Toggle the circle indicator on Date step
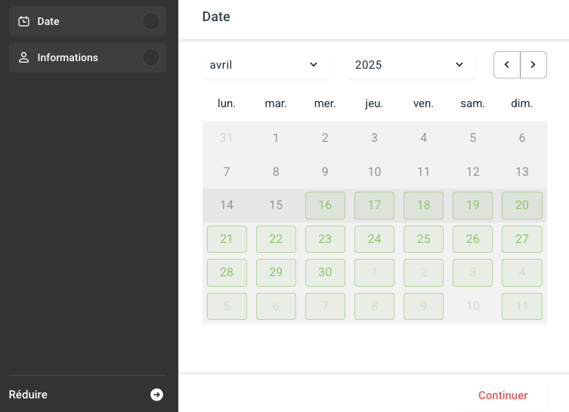The width and height of the screenshot is (569, 412). pyautogui.click(x=151, y=21)
